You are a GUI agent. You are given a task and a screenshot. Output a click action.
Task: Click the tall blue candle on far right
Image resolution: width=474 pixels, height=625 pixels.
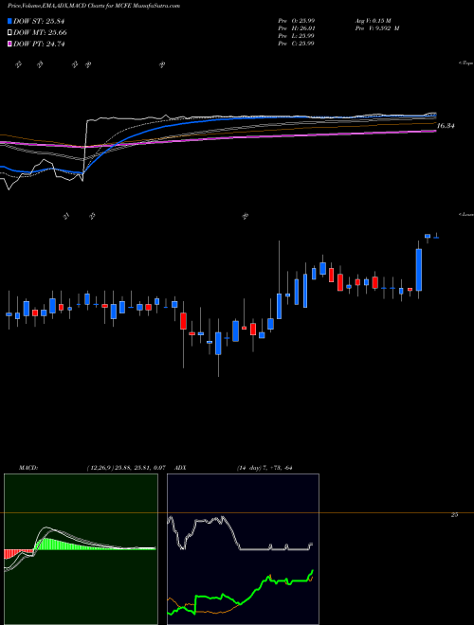click(418, 270)
